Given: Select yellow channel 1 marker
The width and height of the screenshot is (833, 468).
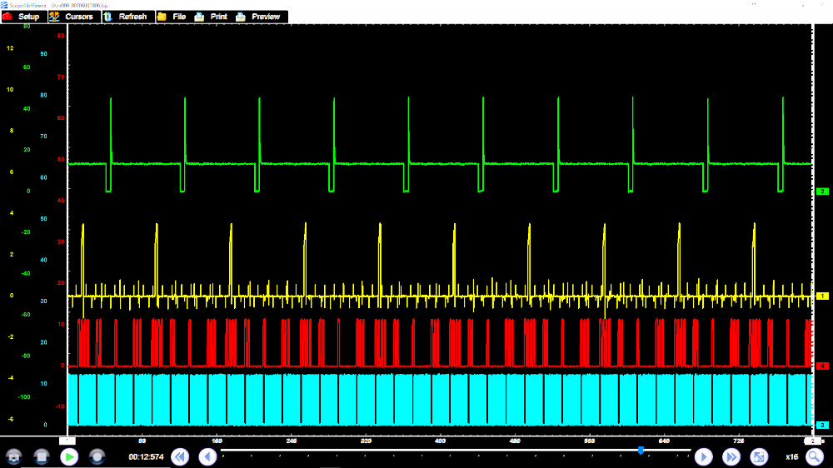Looking at the screenshot, I should pyautogui.click(x=822, y=296).
